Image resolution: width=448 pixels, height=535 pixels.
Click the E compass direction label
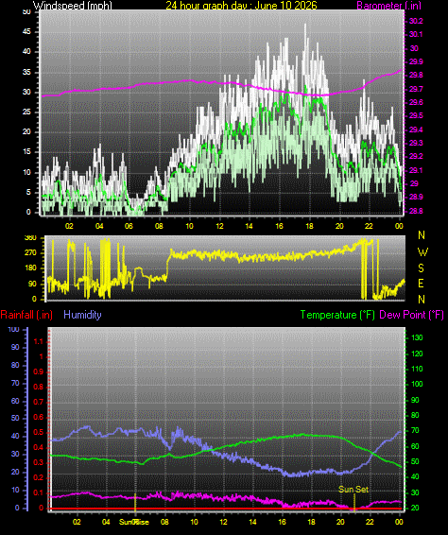coord(421,284)
